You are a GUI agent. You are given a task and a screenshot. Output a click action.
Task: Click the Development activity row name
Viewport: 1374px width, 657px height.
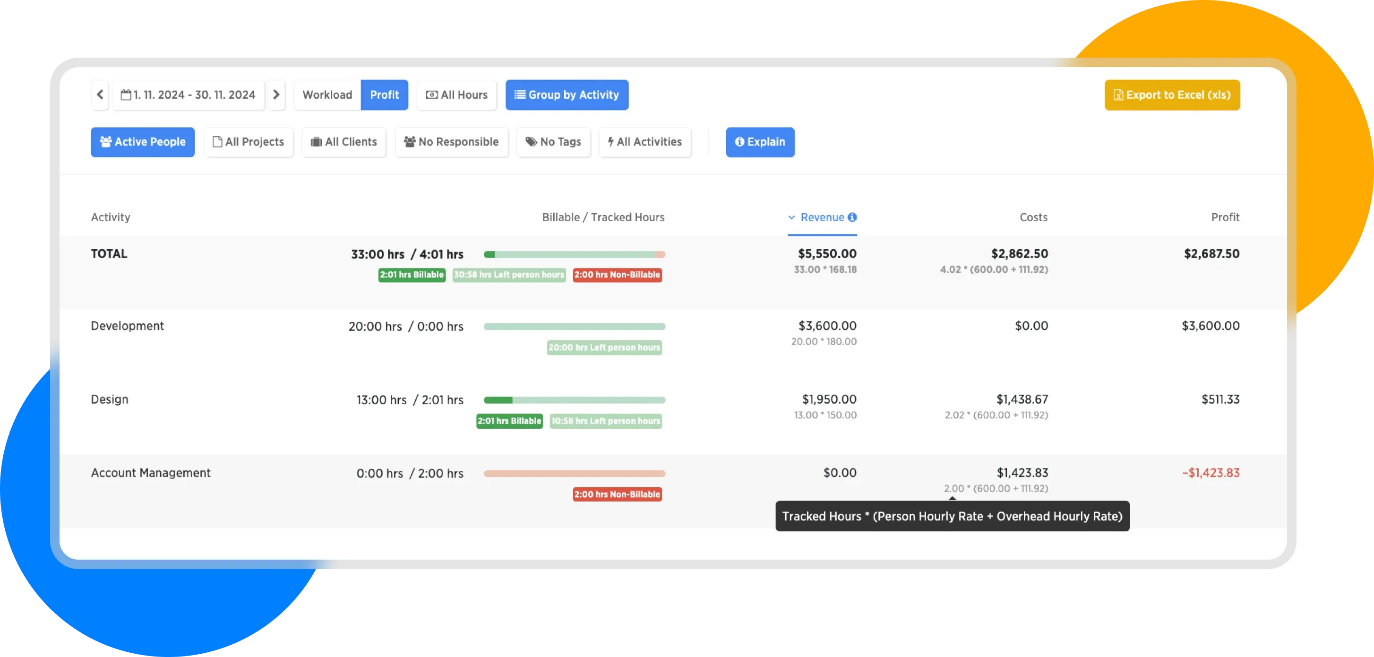pos(127,326)
